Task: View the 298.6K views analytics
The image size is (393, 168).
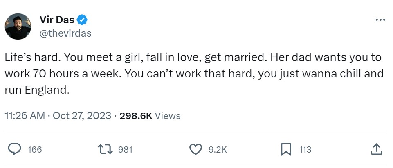Action: tap(136, 116)
